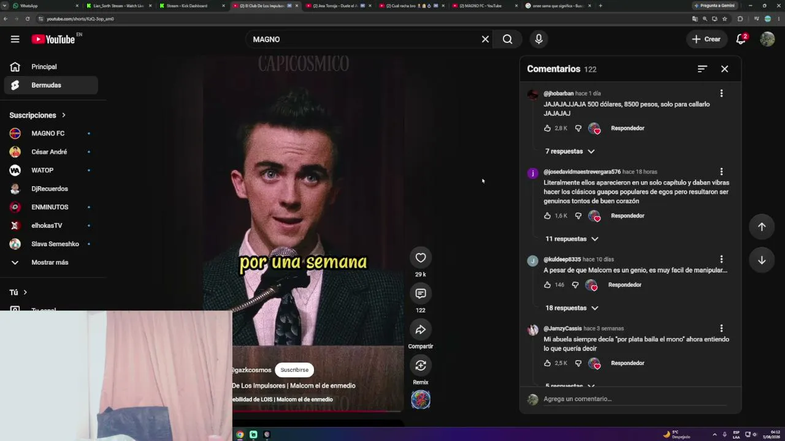Image resolution: width=785 pixels, height=441 pixels.
Task: Open options menu for @jhobarban comment
Action: (721, 93)
